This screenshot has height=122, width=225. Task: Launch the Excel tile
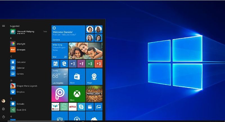(90, 63)
